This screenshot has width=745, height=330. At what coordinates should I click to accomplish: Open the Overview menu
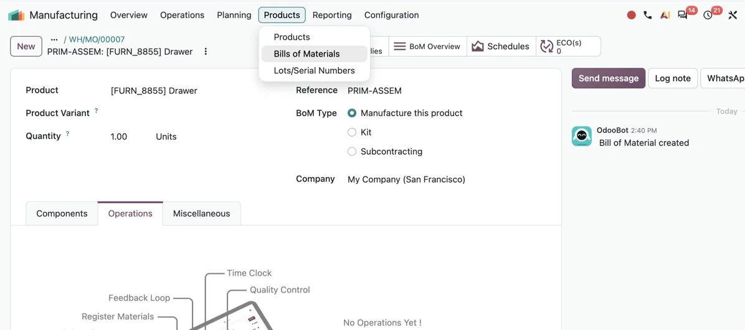coord(129,15)
